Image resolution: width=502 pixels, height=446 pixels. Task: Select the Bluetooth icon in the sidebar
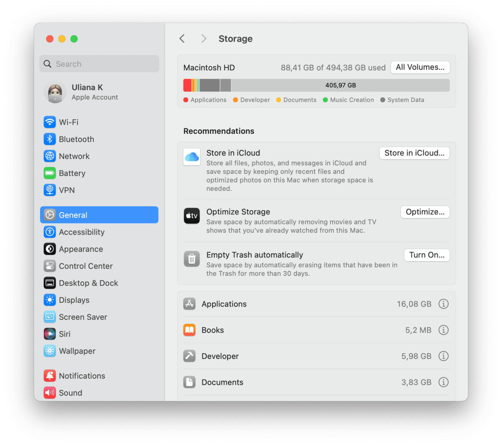pos(50,139)
